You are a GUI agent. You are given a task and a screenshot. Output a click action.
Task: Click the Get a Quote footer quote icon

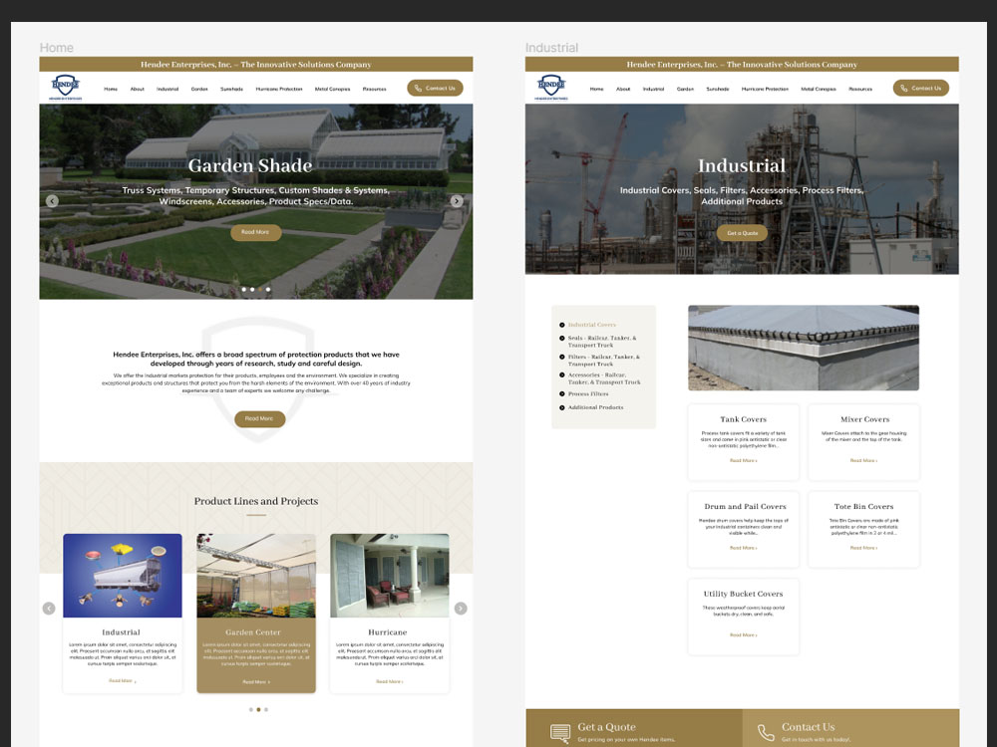560,732
